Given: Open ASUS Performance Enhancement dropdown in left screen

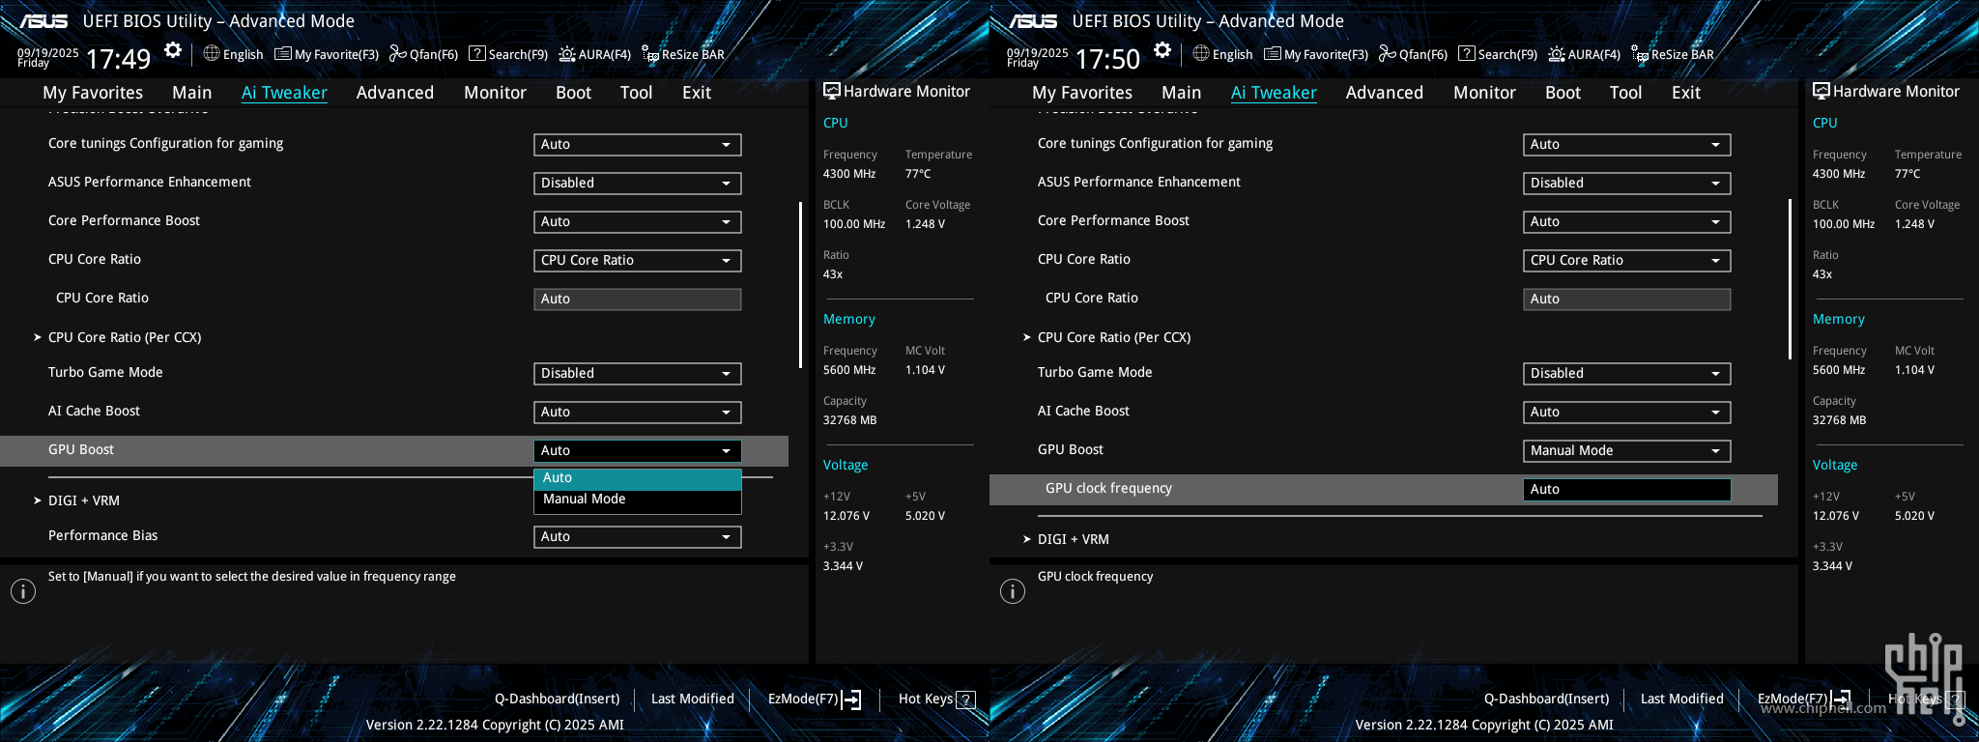Looking at the screenshot, I should pos(638,184).
